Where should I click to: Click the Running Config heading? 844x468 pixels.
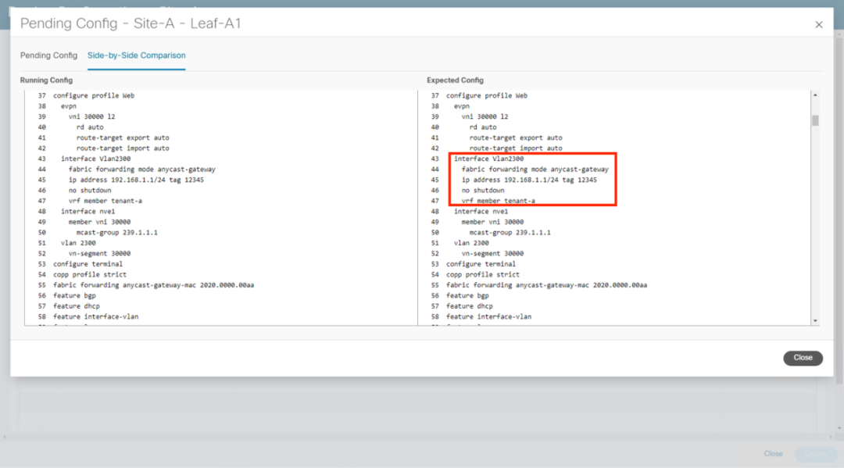coord(46,80)
